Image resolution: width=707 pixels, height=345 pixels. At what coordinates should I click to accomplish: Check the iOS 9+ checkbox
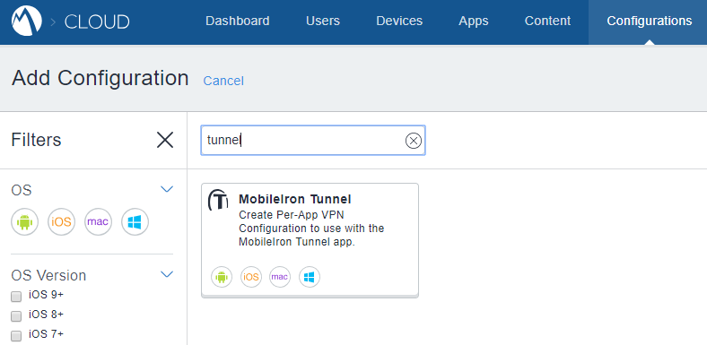click(16, 297)
